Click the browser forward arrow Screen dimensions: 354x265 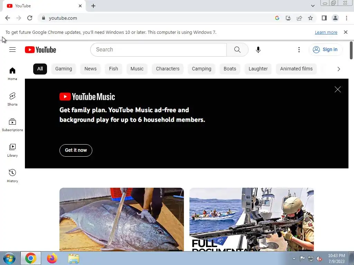19,18
